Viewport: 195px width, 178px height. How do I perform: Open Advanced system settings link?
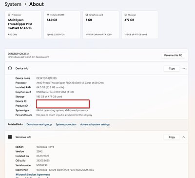click(95, 124)
